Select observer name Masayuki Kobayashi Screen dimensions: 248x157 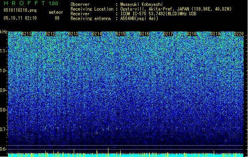142,4
